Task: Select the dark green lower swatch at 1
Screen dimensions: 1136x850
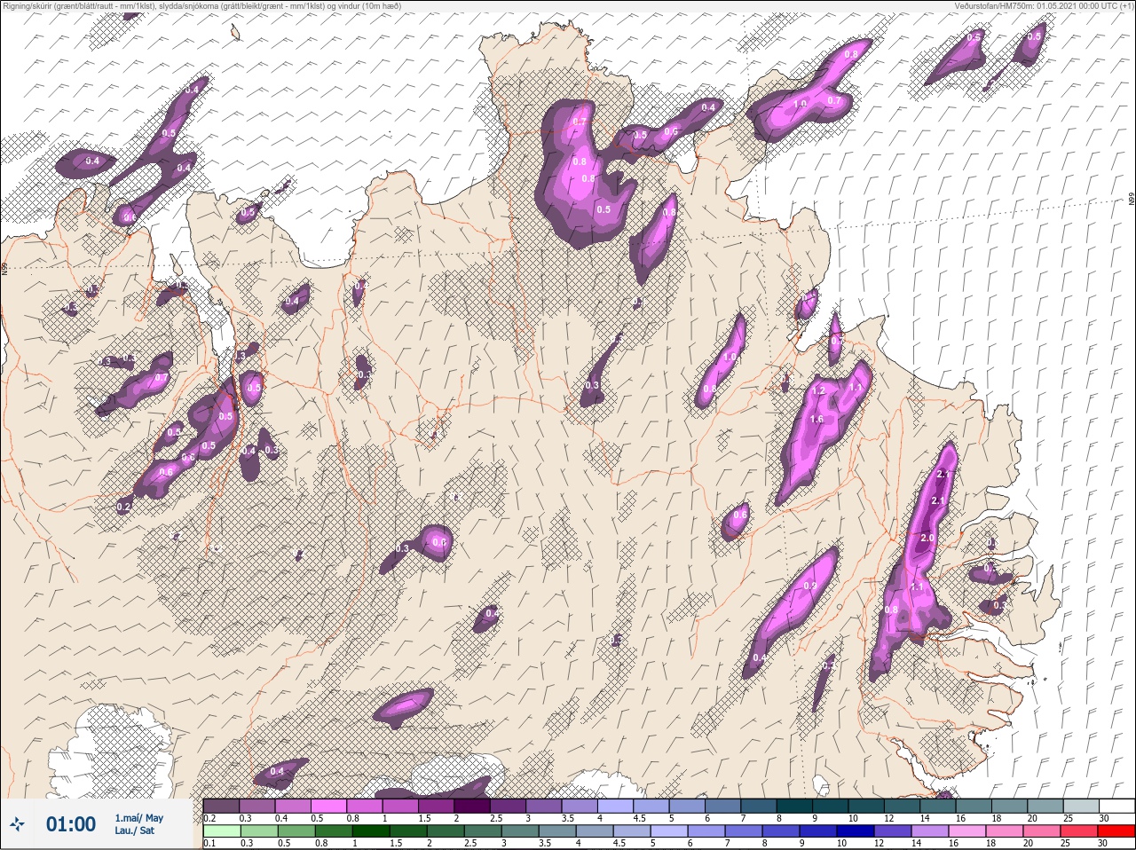Action: point(370,831)
